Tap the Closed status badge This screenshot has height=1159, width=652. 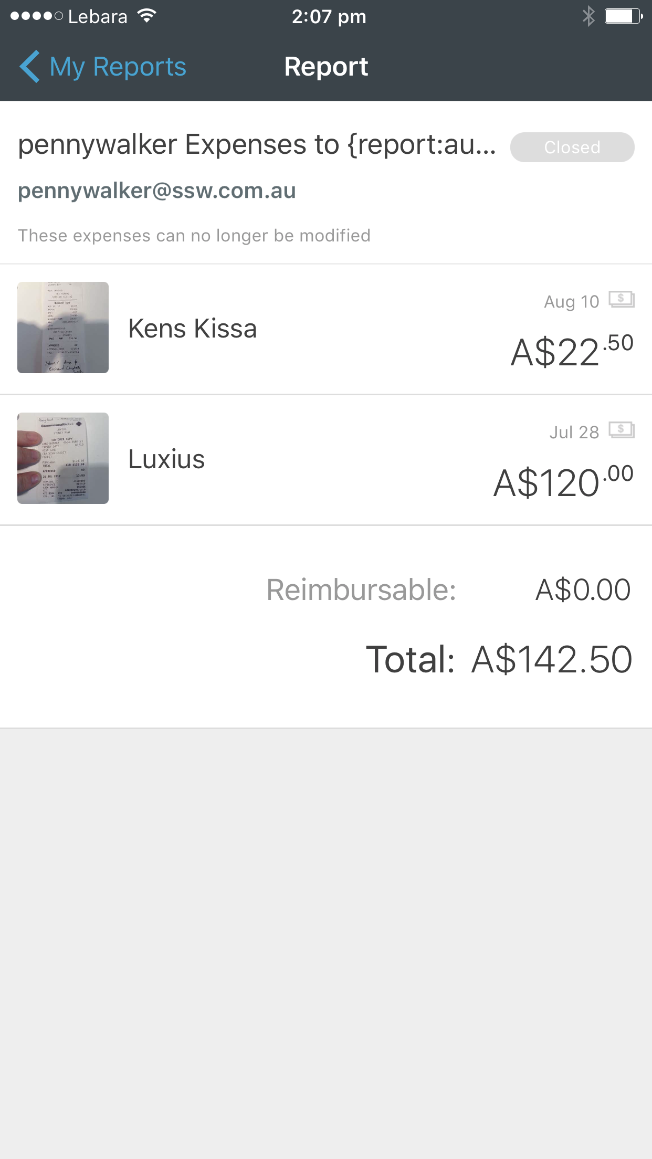click(x=572, y=147)
